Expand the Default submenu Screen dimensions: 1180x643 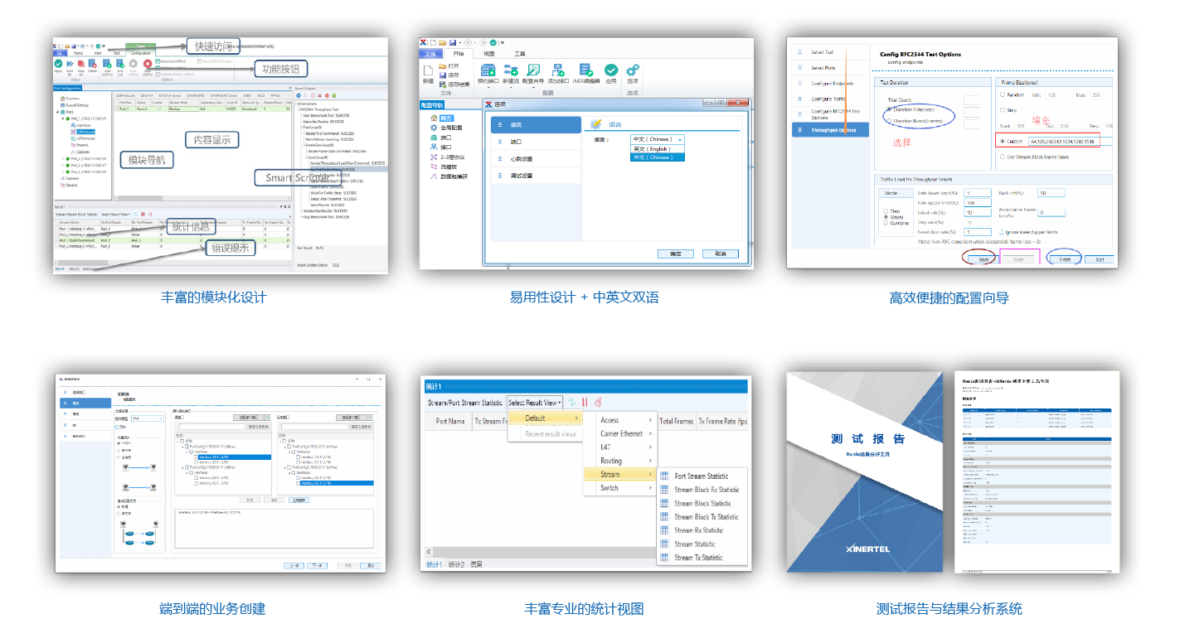coord(546,418)
